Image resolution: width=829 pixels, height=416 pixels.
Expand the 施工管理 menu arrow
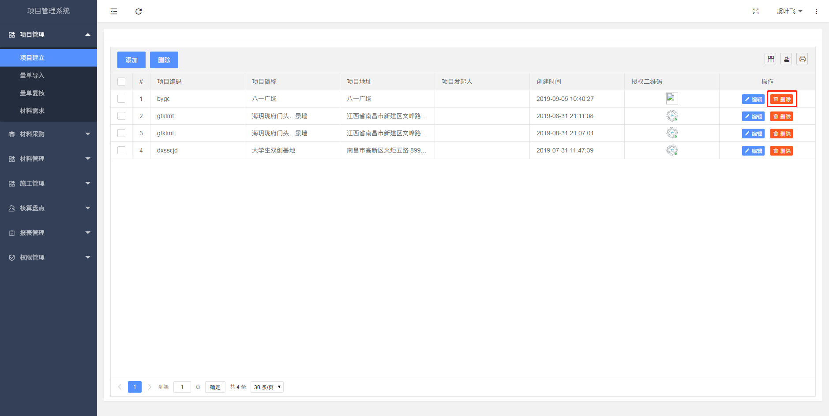click(x=88, y=183)
